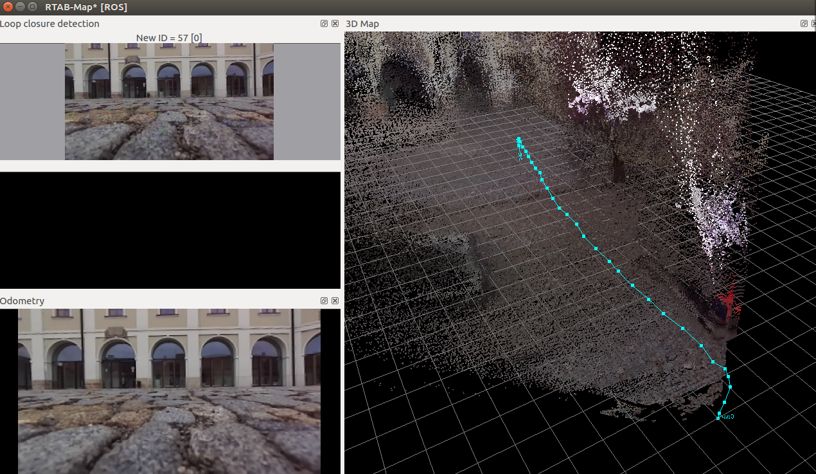This screenshot has height=474, width=816.
Task: Click the 'New ID = 57 [0]' label
Action: [169, 38]
